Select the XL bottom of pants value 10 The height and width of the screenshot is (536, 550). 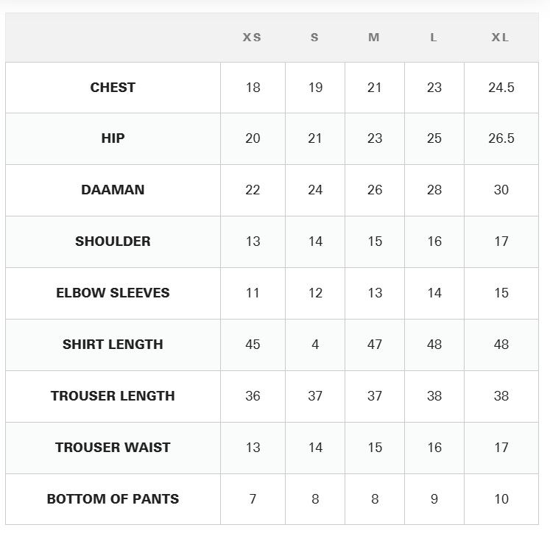(501, 499)
